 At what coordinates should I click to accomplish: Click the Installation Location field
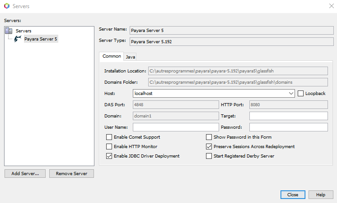pos(238,71)
